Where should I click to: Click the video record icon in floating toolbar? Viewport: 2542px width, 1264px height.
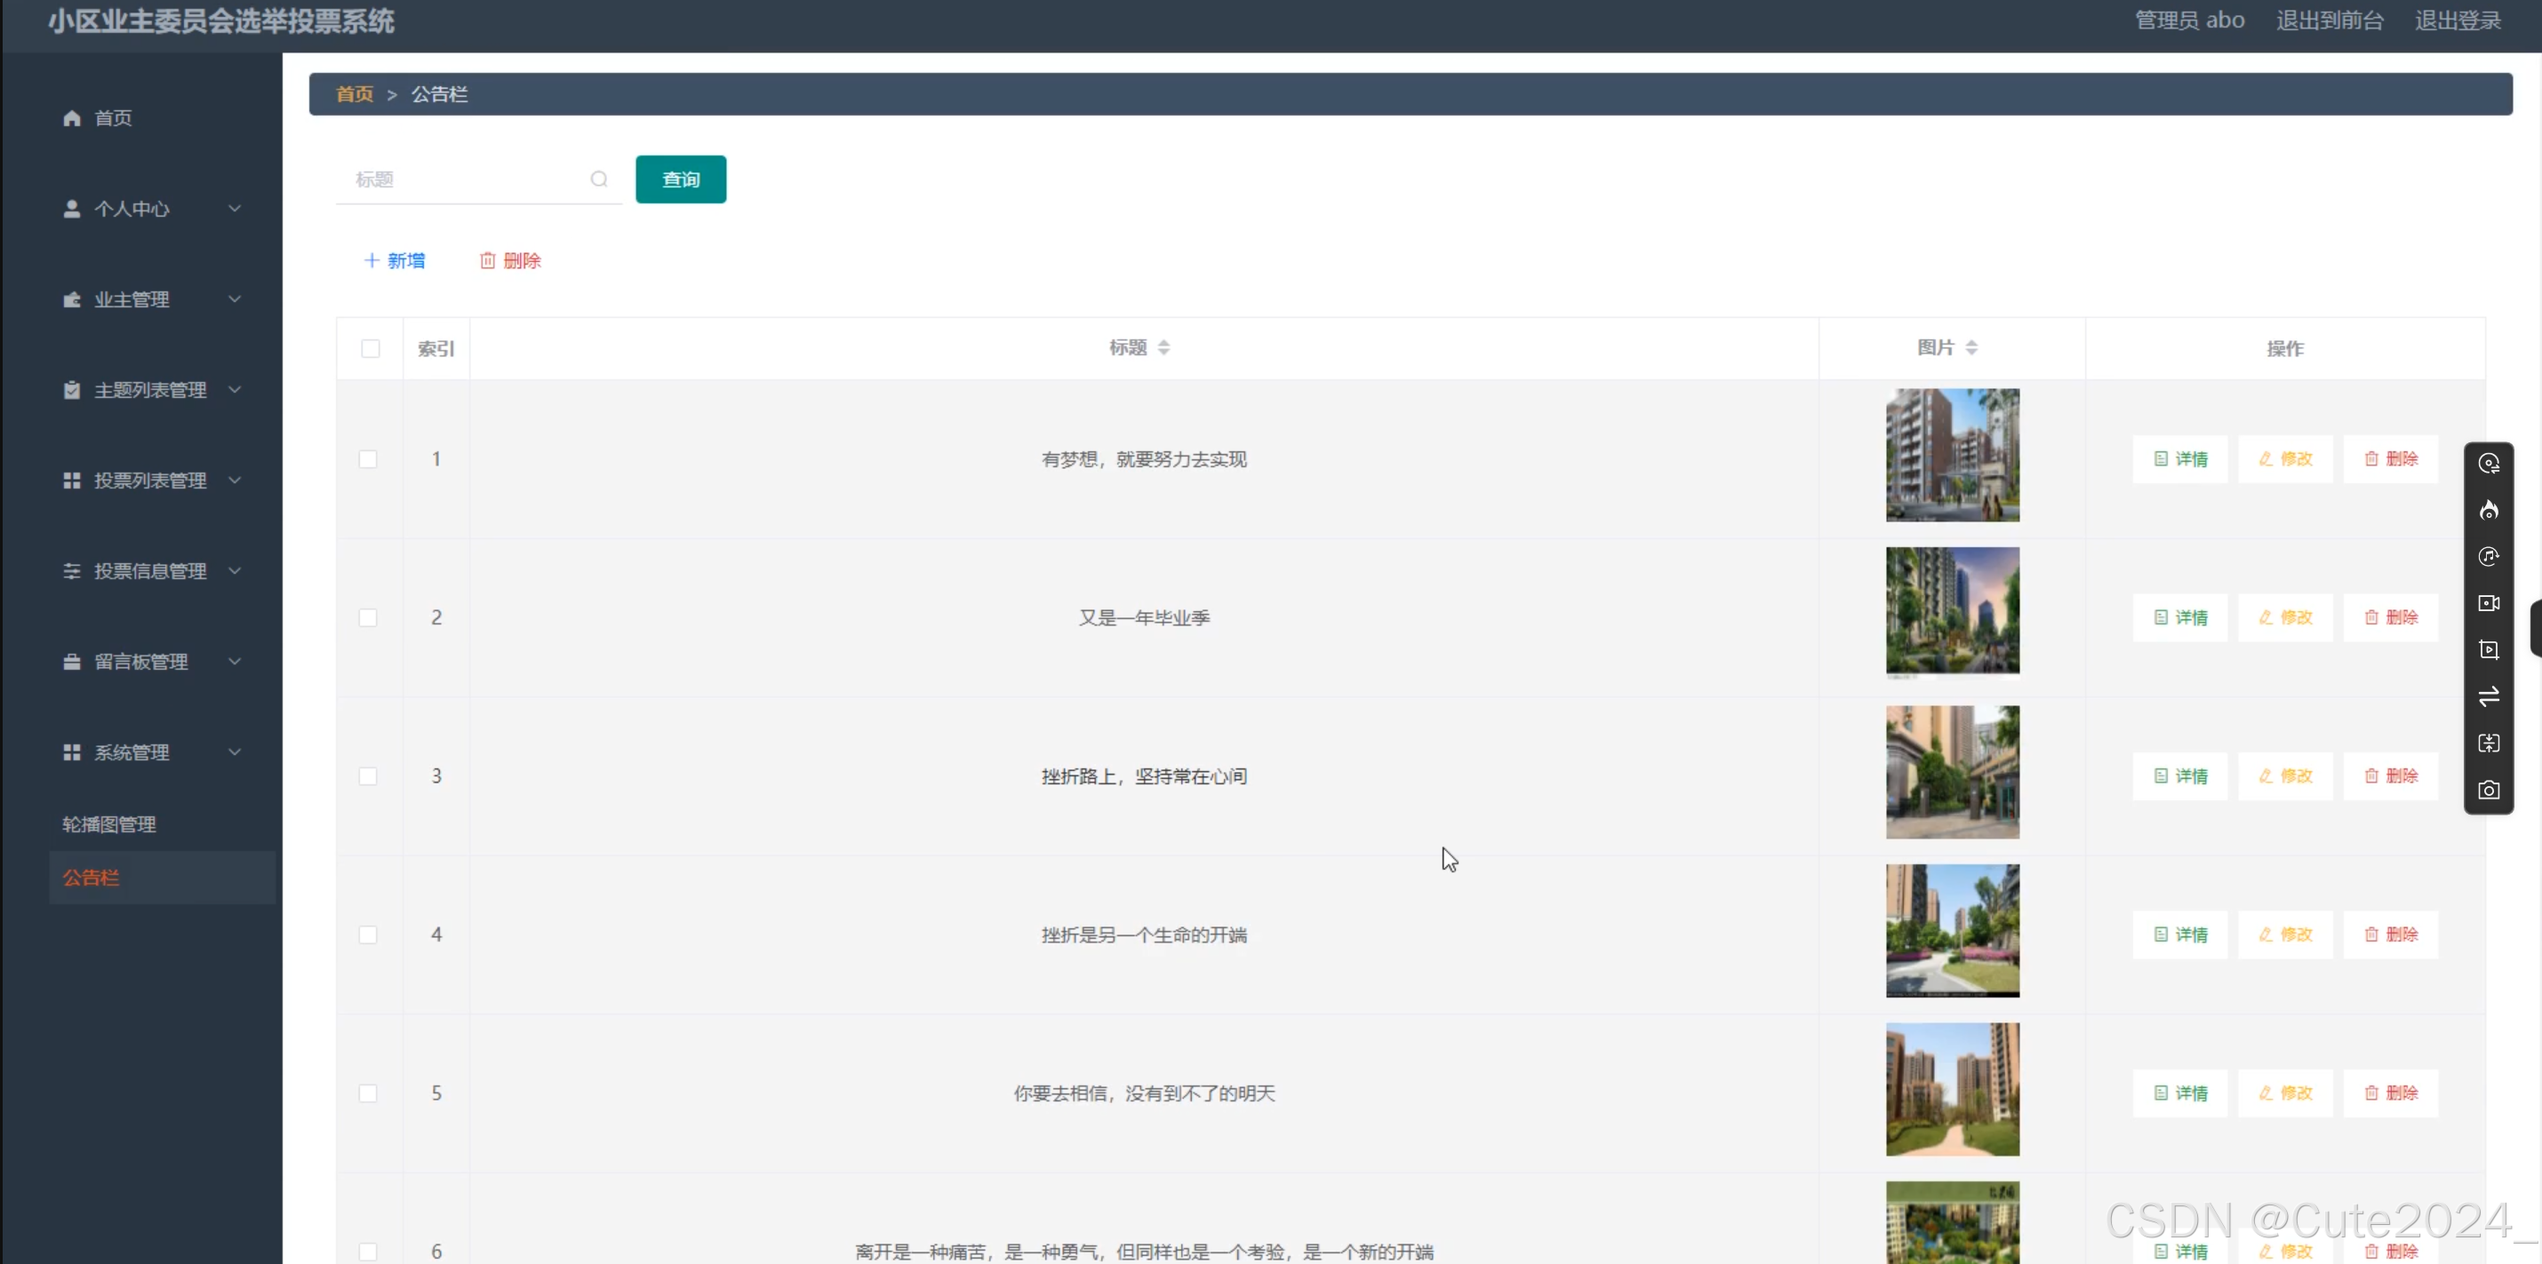click(x=2489, y=603)
